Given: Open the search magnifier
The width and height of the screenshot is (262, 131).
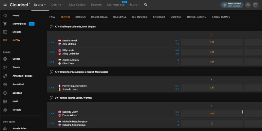Looking at the screenshot, I should 146,5.
